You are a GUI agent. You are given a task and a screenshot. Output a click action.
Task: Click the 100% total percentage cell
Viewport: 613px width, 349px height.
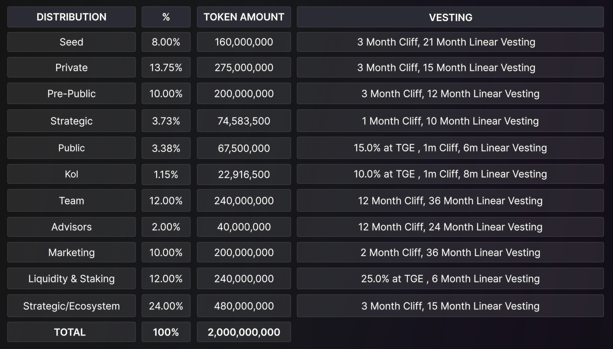[166, 332]
